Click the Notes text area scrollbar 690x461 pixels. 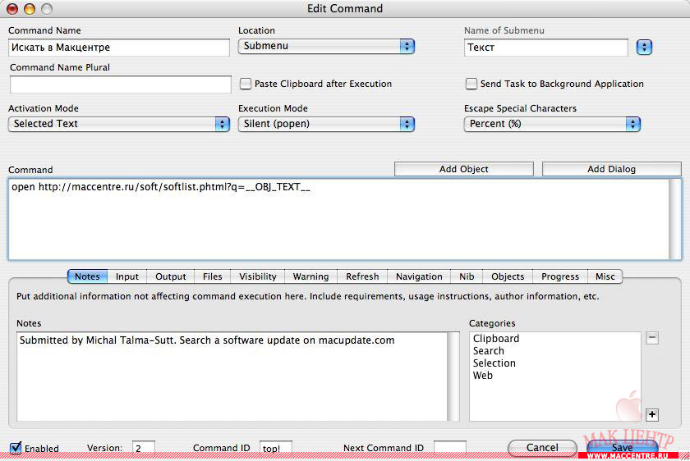453,377
